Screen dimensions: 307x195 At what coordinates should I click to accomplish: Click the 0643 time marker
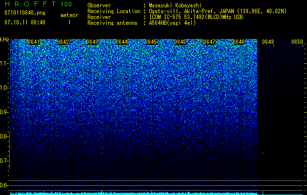click(x=92, y=42)
